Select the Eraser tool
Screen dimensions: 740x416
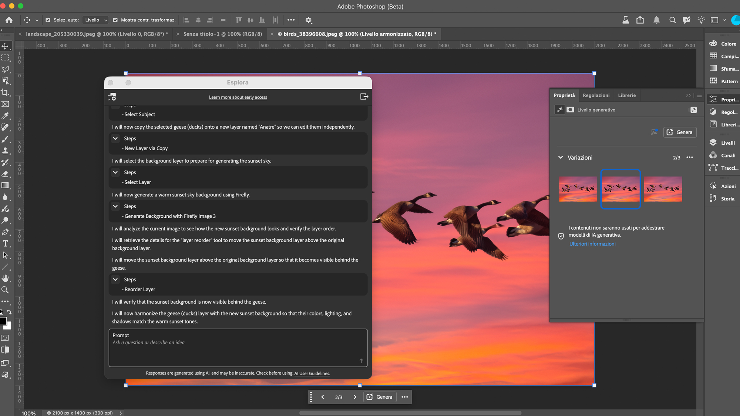(x=5, y=174)
